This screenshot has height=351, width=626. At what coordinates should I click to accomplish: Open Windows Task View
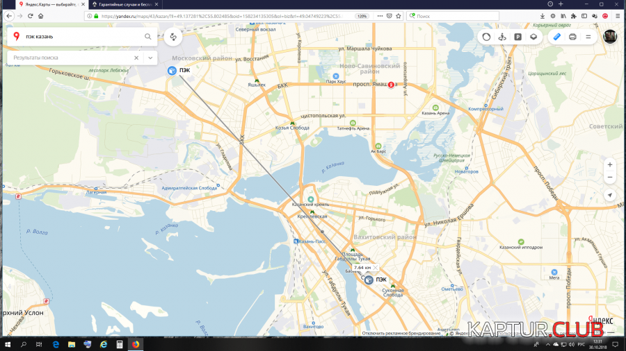point(39,344)
